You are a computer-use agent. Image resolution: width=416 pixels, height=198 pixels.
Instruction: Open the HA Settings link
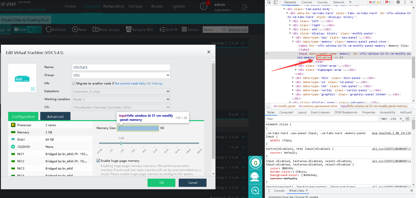coord(154,83)
